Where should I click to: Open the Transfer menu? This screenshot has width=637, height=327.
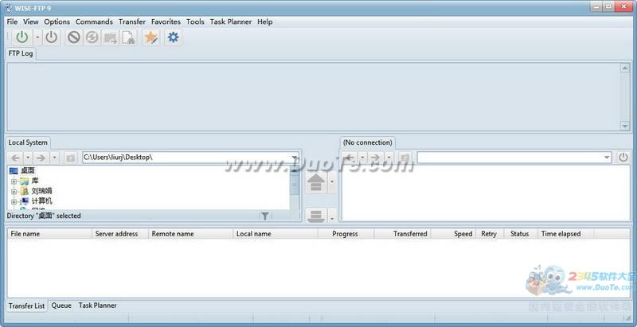[132, 21]
